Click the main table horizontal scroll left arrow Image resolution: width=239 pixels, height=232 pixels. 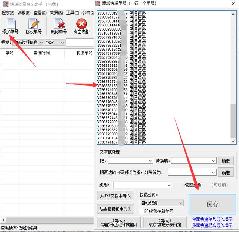coord(3,220)
